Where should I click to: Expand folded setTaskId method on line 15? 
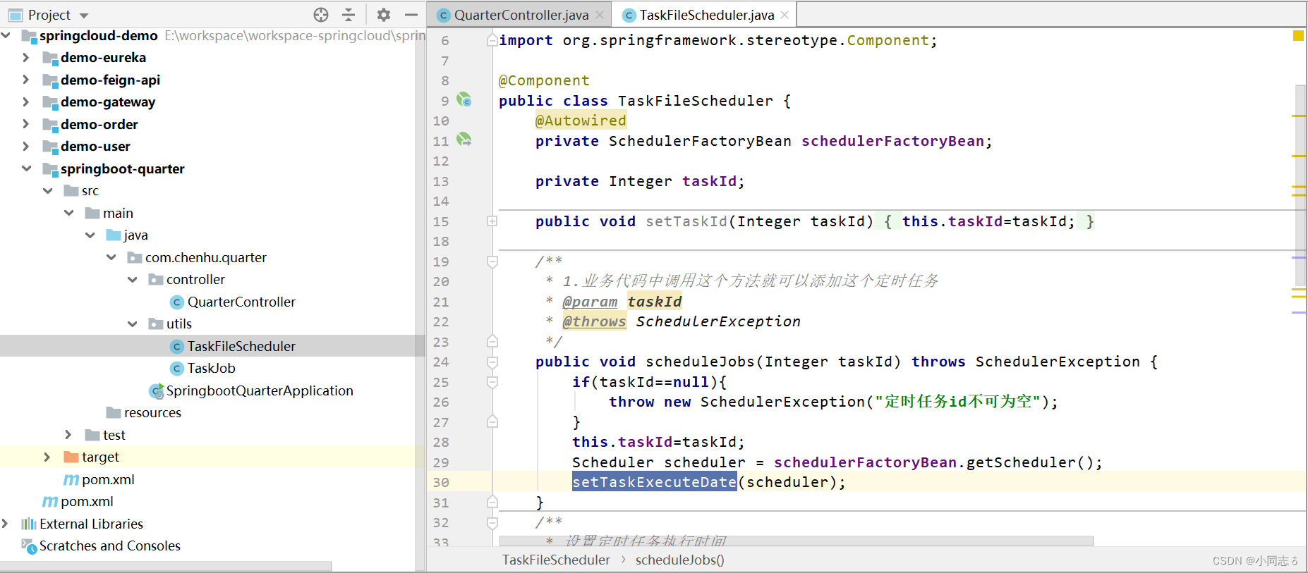click(492, 221)
